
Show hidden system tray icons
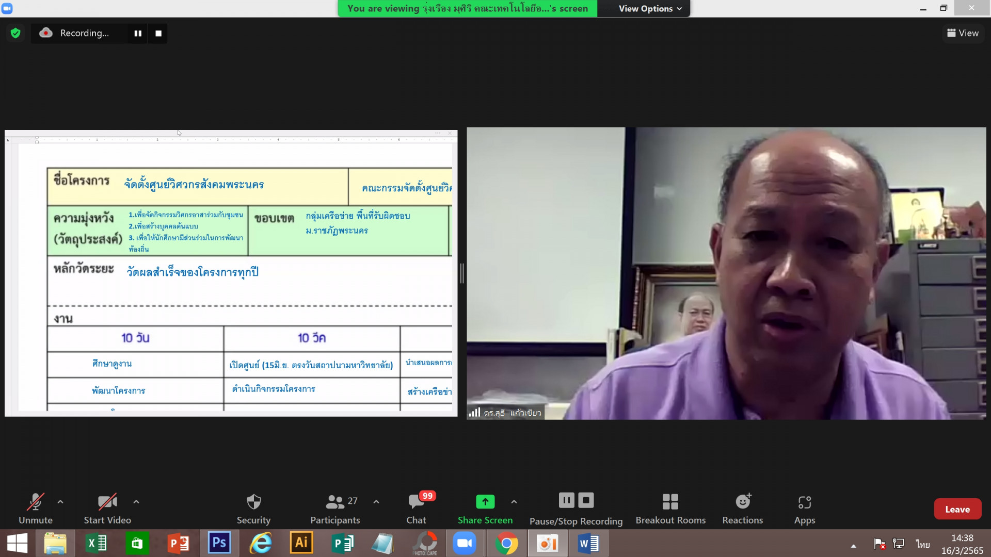click(x=853, y=545)
